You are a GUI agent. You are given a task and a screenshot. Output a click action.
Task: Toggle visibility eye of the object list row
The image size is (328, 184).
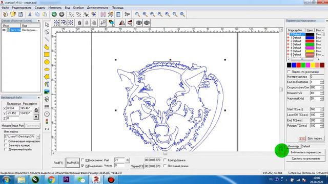4,30
